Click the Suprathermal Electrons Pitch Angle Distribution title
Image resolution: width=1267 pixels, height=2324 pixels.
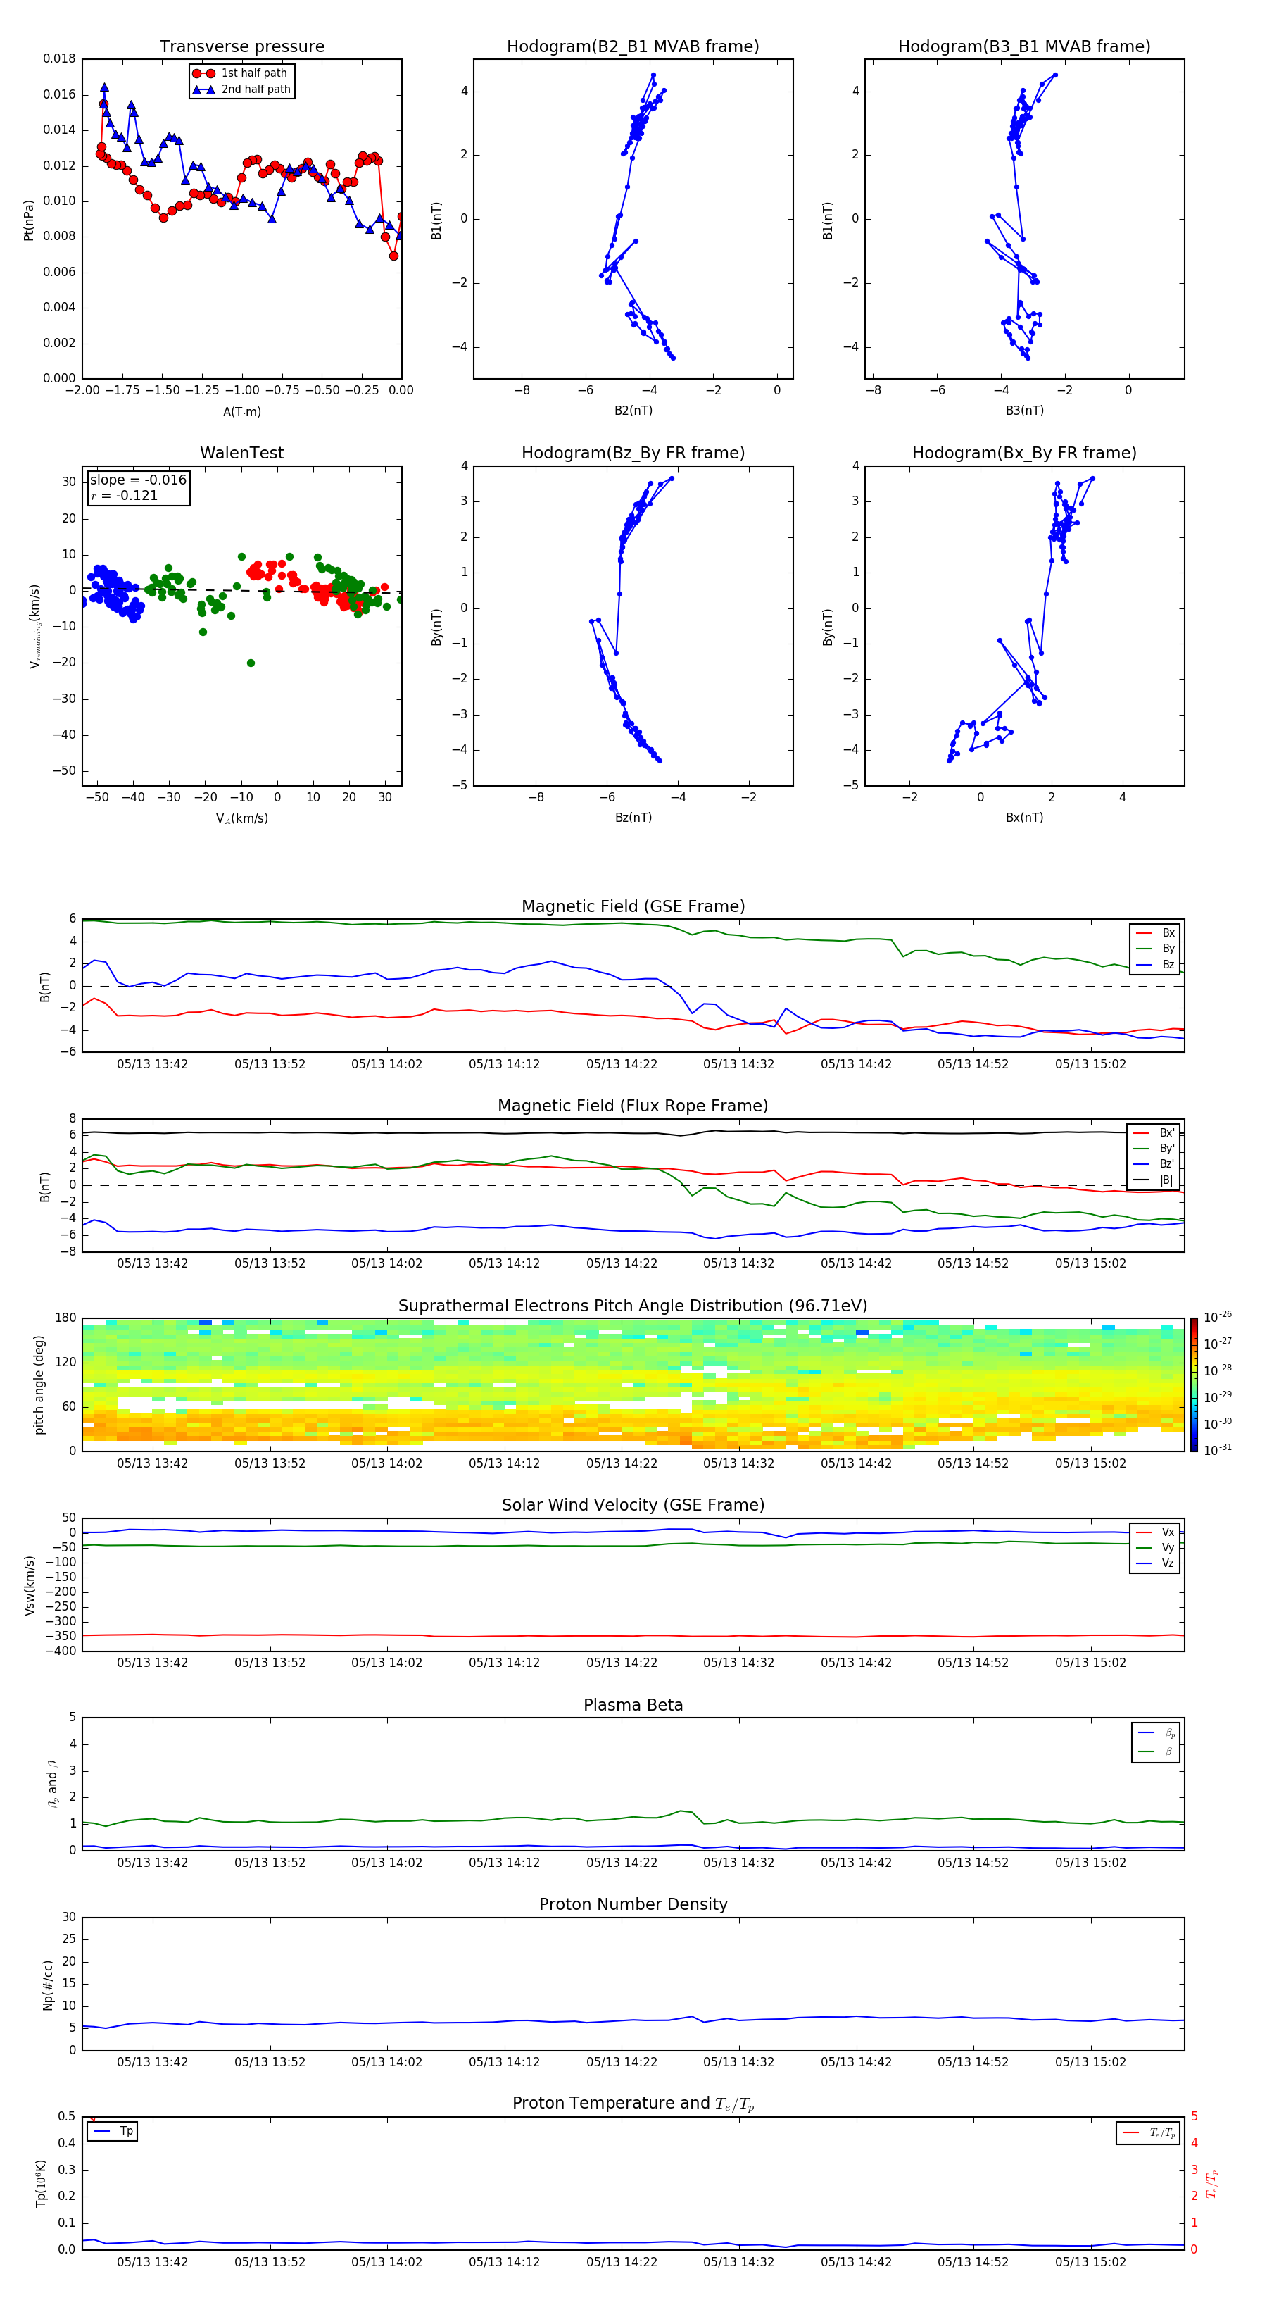(633, 1306)
